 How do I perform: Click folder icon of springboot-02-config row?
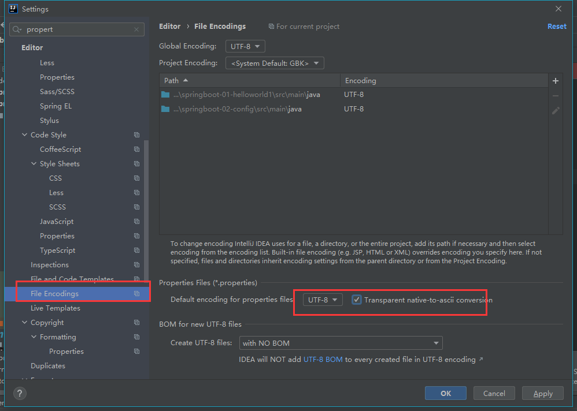point(165,109)
